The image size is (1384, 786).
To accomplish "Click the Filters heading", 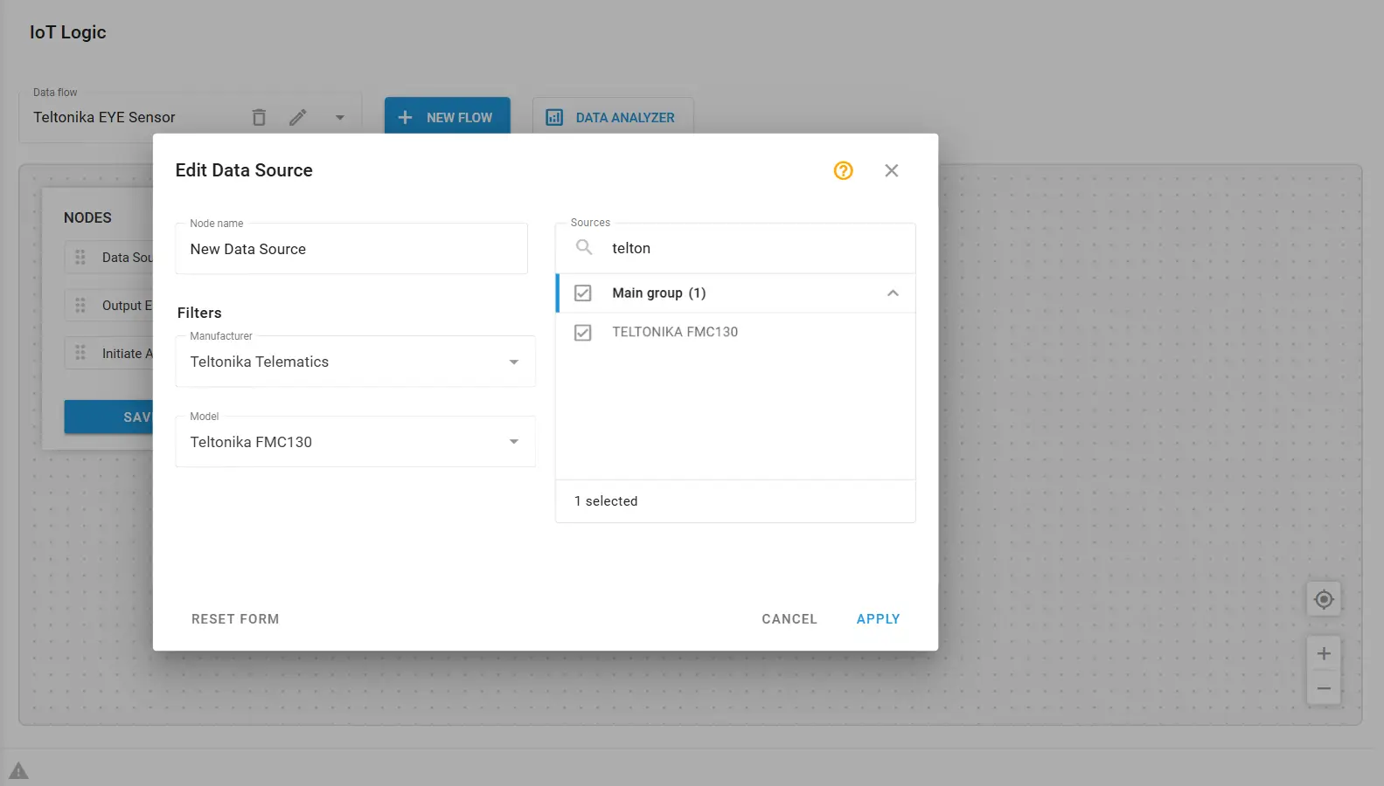I will point(199,313).
